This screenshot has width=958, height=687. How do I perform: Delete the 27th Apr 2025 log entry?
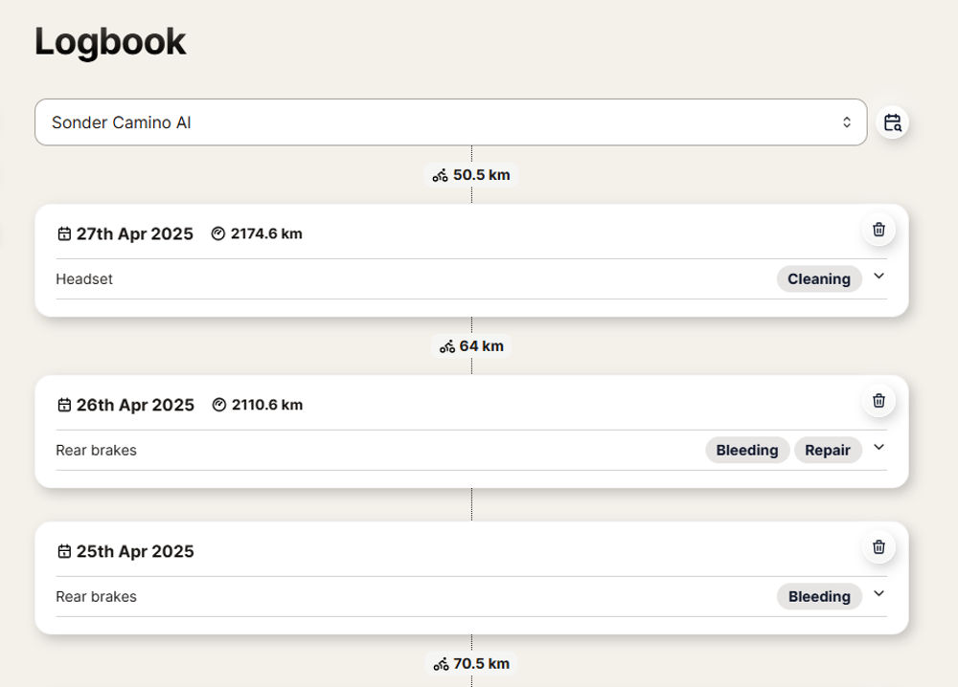878,230
